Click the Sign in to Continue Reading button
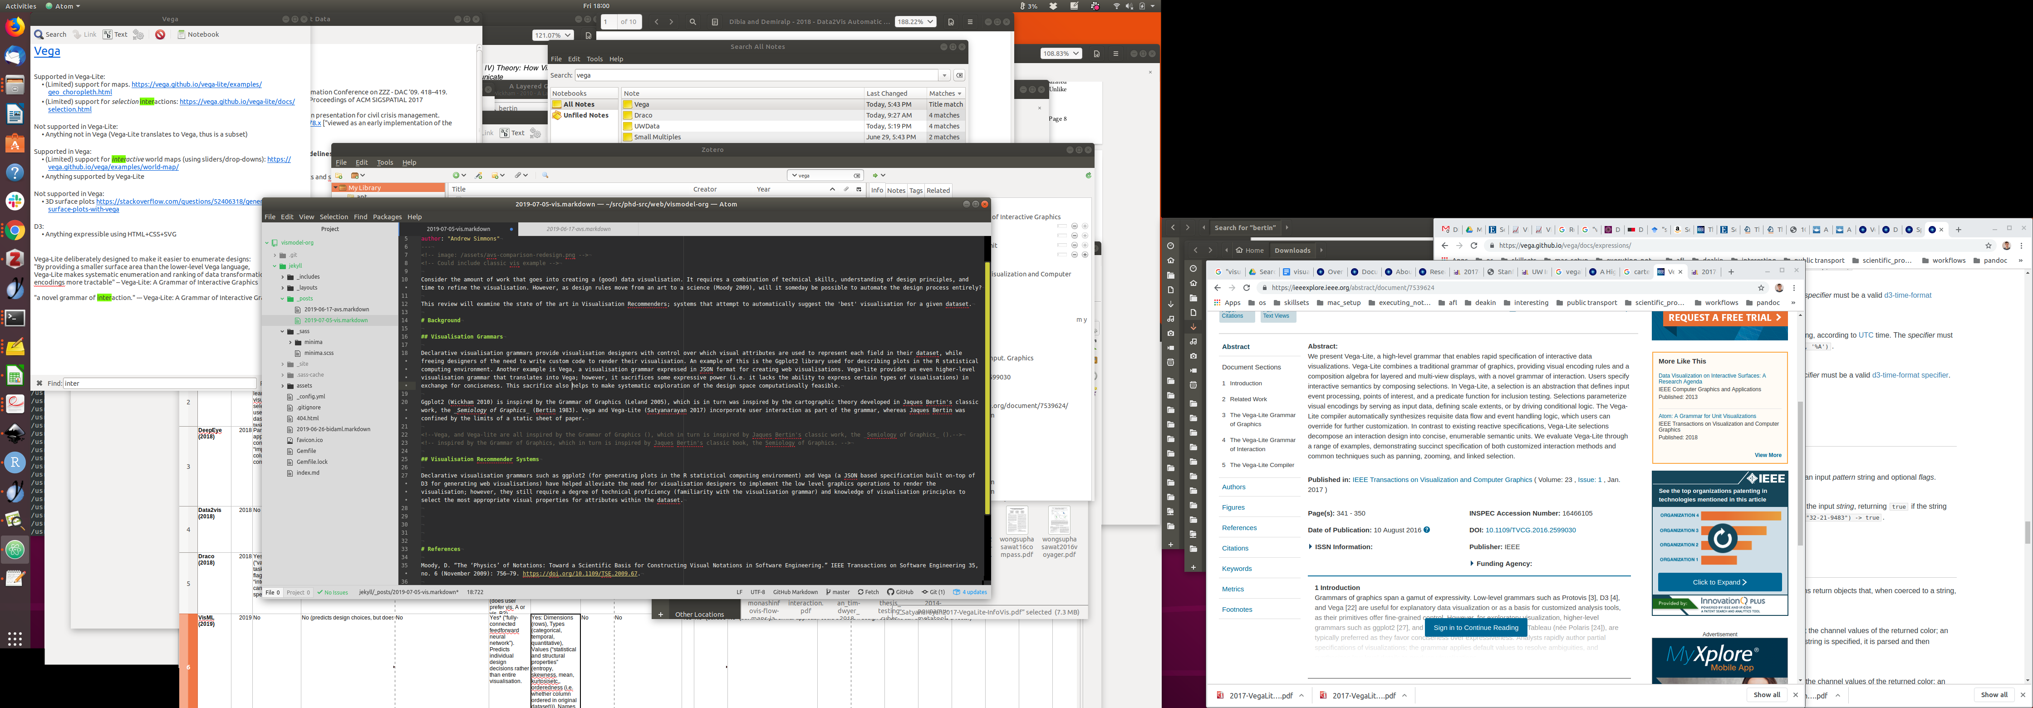The width and height of the screenshot is (2033, 708). pyautogui.click(x=1475, y=628)
